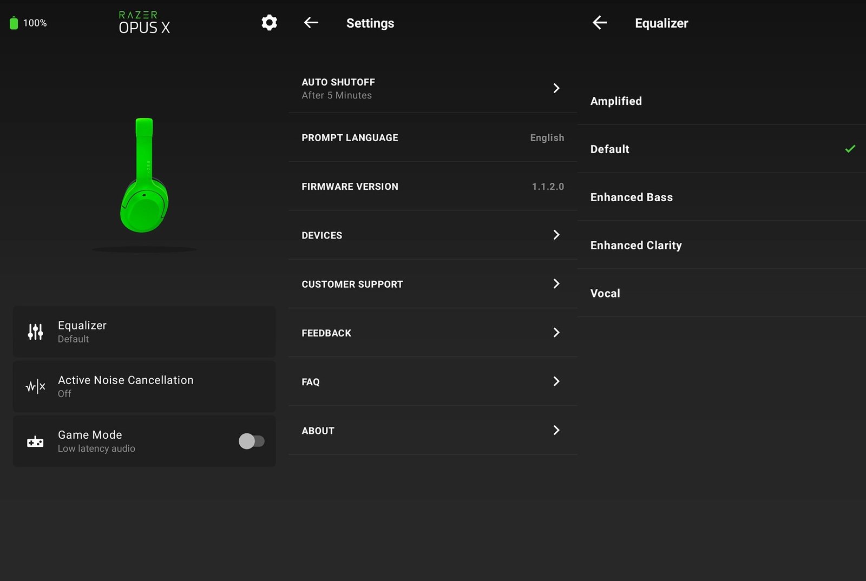
Task: Click the 'English' language value
Action: pyautogui.click(x=547, y=138)
